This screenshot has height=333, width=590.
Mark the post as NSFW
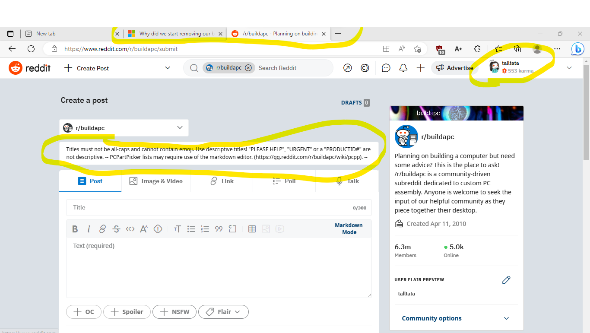(174, 311)
